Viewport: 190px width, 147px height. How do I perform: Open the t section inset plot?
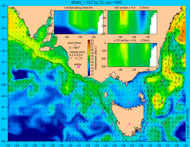[x=79, y=22]
